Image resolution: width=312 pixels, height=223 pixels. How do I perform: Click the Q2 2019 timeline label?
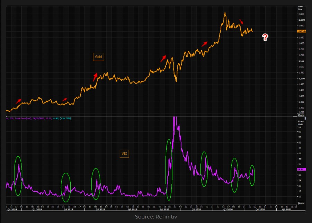[x=68, y=209]
